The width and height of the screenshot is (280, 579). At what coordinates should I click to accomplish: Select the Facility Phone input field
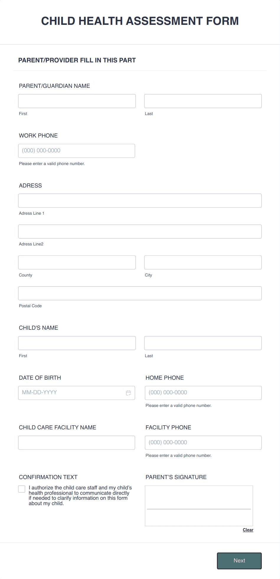(x=203, y=442)
